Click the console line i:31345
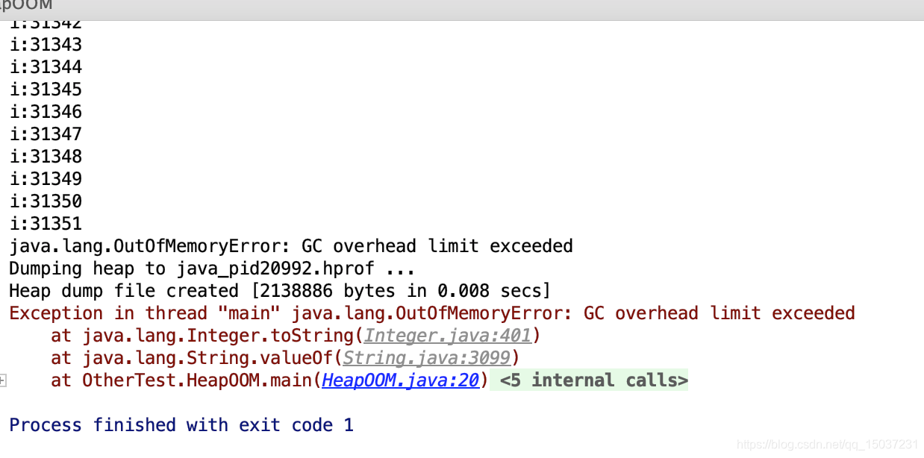Screen dimensions: 924x458 [x=46, y=90]
